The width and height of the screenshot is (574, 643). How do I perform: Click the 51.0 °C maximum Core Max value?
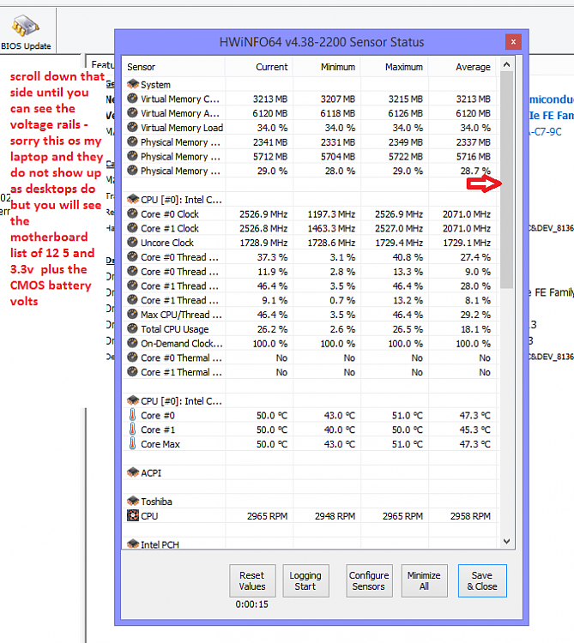point(407,444)
